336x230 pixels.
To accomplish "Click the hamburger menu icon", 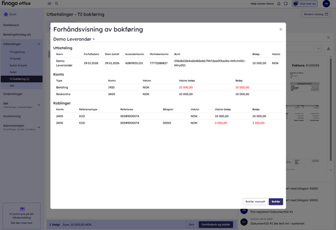I will (49, 4).
